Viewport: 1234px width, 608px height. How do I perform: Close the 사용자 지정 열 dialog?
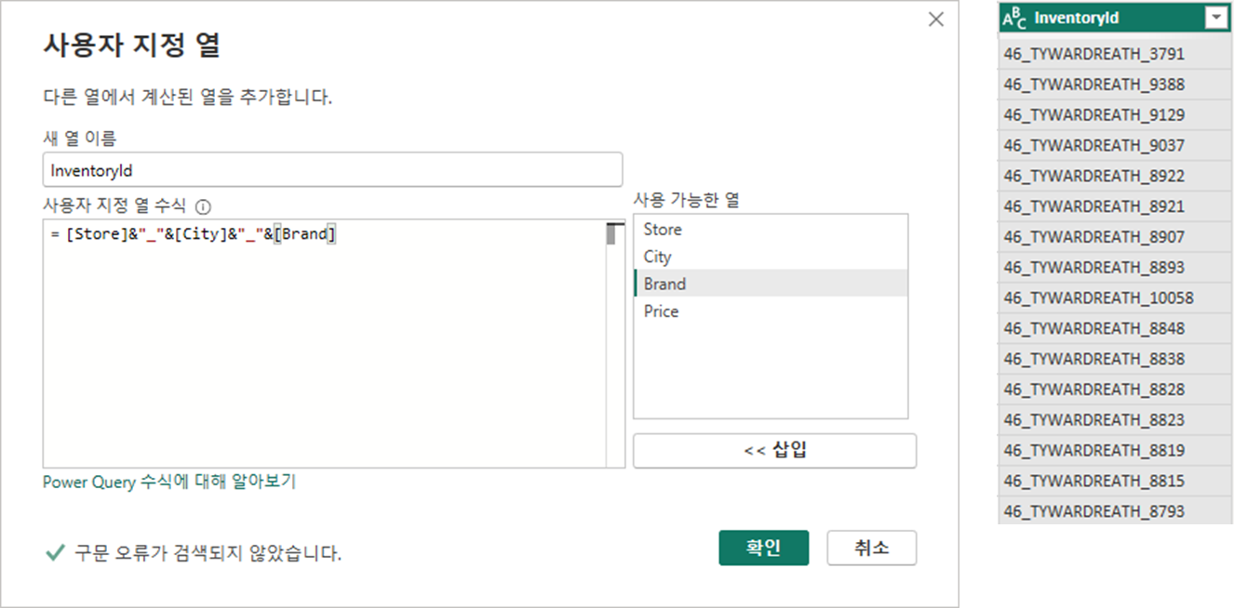click(x=936, y=20)
